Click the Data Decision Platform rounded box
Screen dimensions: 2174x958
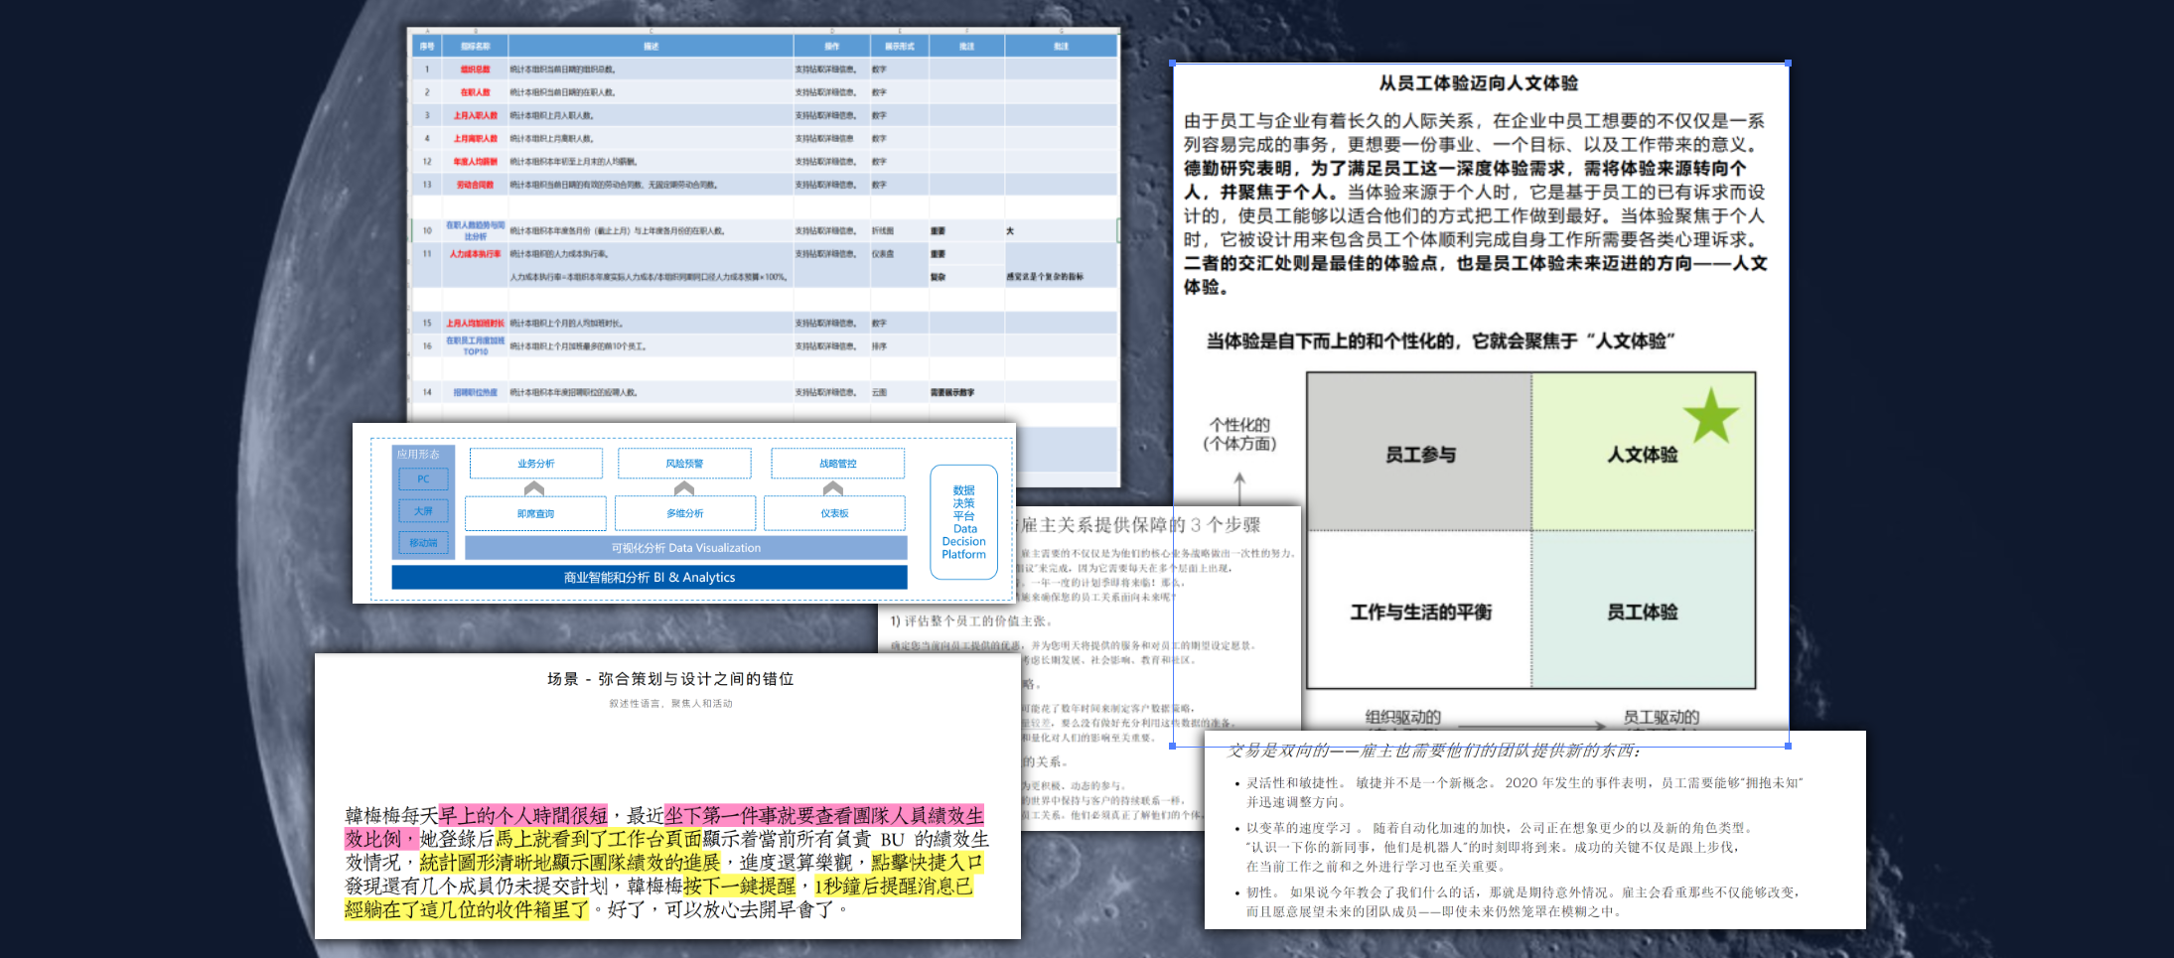pyautogui.click(x=964, y=522)
